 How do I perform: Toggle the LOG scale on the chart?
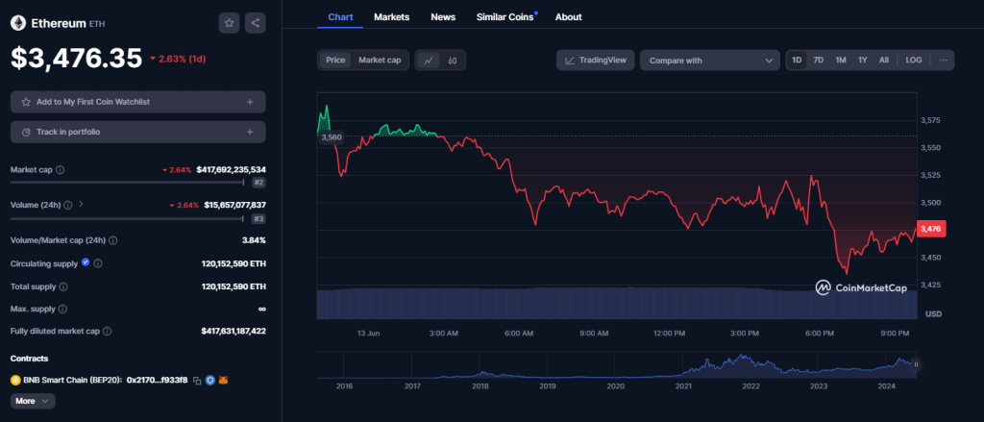[x=913, y=60]
